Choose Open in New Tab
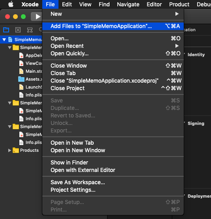Screen dimensions: 211x219 tap(113, 143)
